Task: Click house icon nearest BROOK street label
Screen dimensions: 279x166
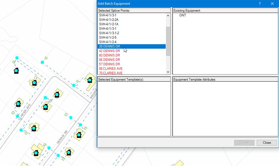Action: pyautogui.click(x=90, y=80)
